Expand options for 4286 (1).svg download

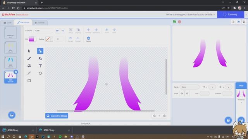tap(69, 130)
